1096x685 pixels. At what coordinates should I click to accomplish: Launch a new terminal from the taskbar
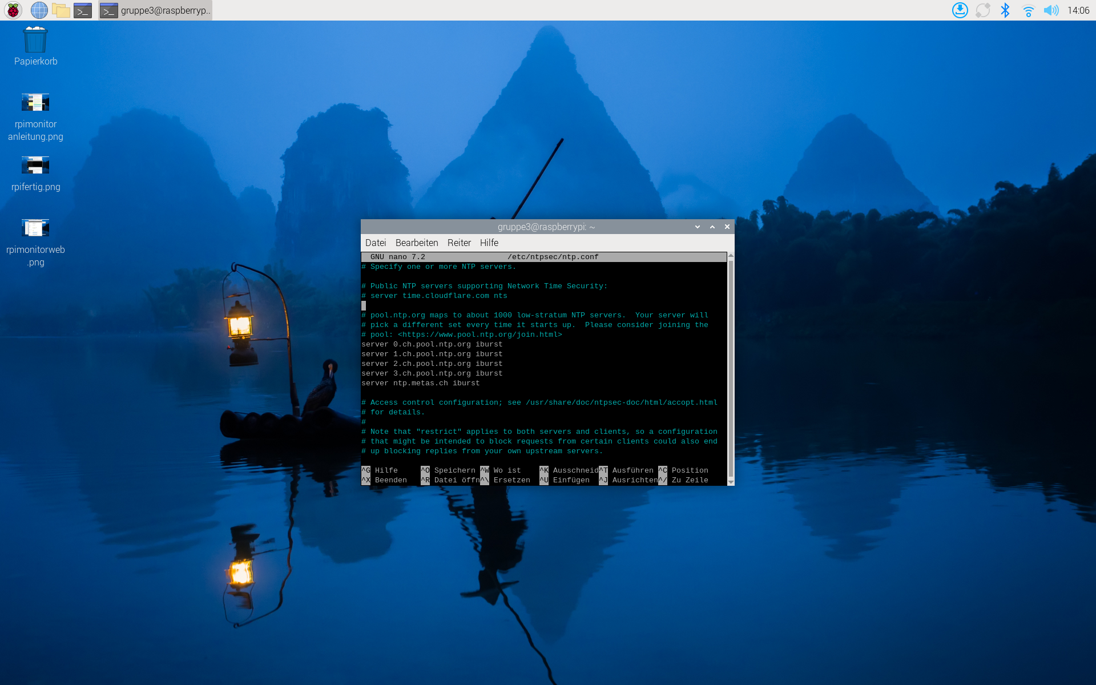(83, 10)
